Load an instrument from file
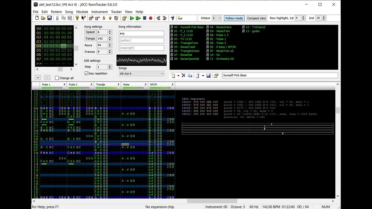372x209 pixels. pyautogui.click(x=197, y=75)
